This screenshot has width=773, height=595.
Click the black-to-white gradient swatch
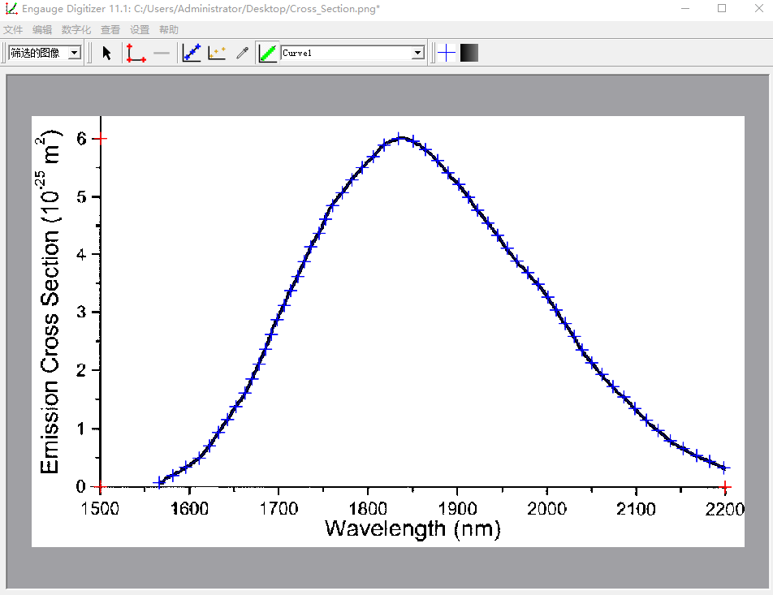coord(469,53)
